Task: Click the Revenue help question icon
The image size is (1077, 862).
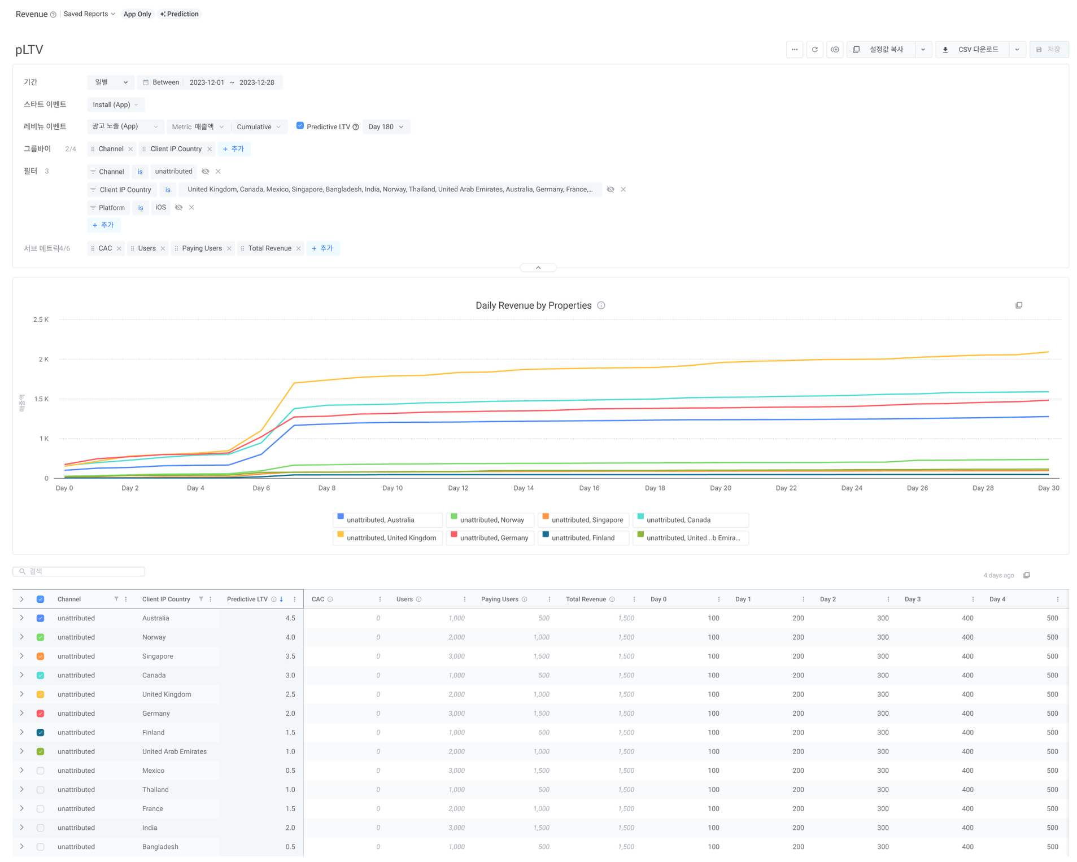Action: 53,15
